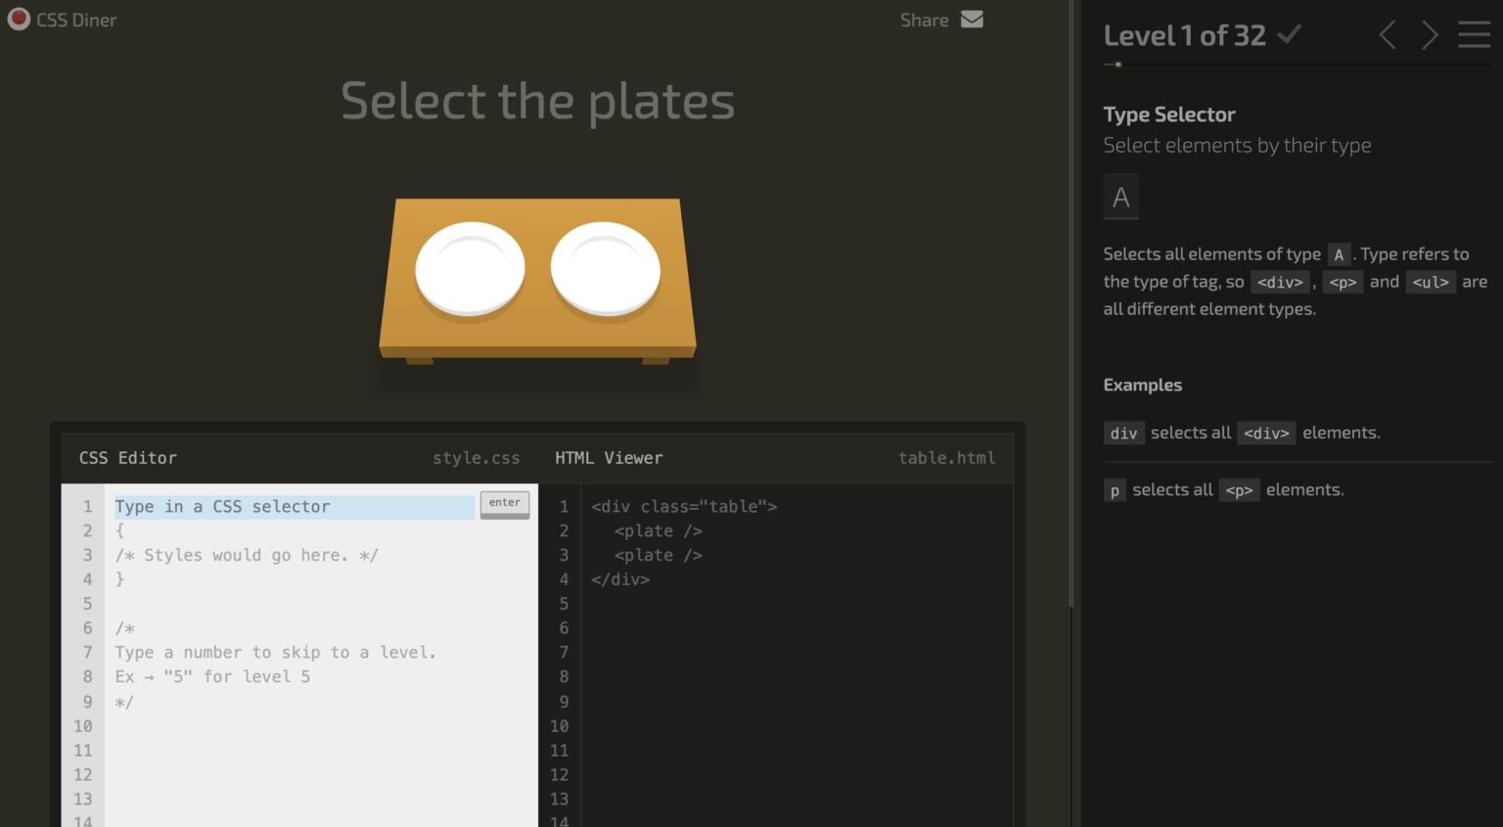Go to the previous level arrow
Image resolution: width=1503 pixels, height=827 pixels.
pos(1388,36)
